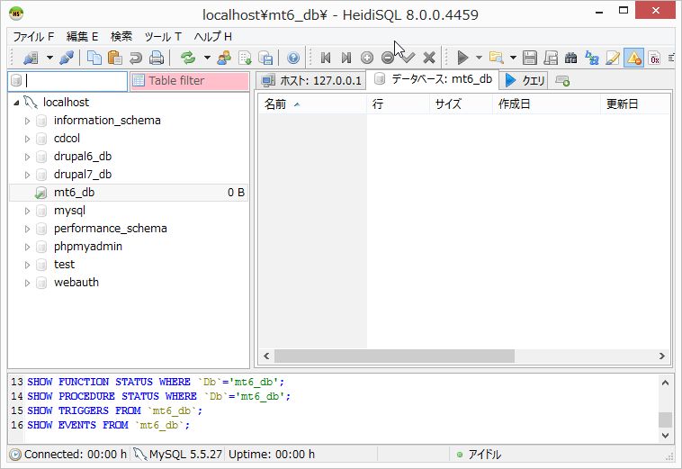This screenshot has width=682, height=469.
Task: Click the Export database as SQL icon
Action: tap(246, 58)
